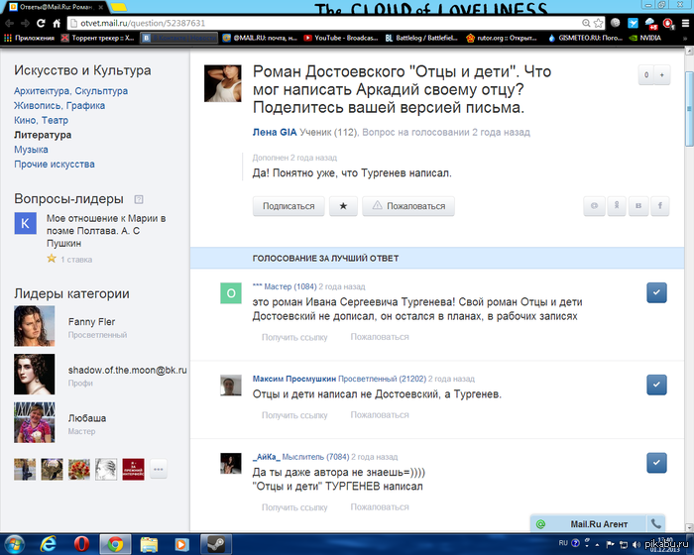Click the question author's avatar photo
Screen dimensions: 694x555
[223, 83]
